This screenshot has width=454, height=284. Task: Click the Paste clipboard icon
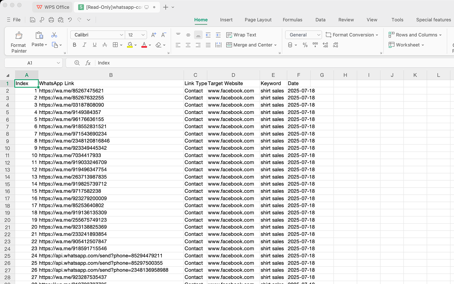pos(39,35)
